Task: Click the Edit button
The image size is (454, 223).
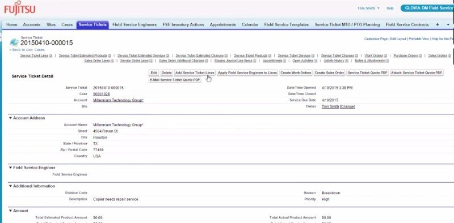Action: [154, 73]
